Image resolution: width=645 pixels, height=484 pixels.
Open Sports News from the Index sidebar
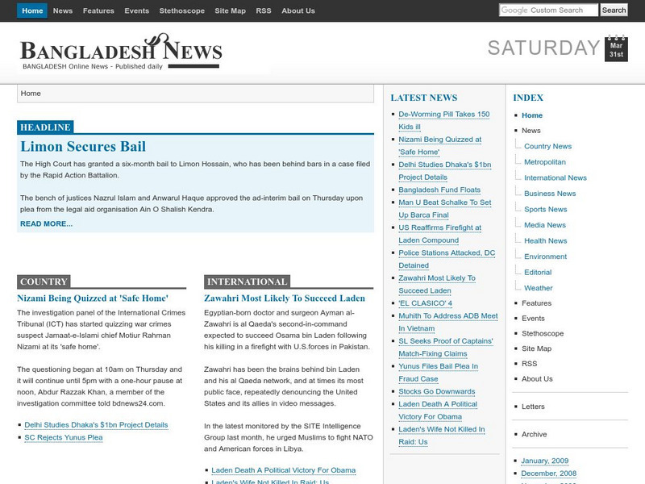coord(546,209)
